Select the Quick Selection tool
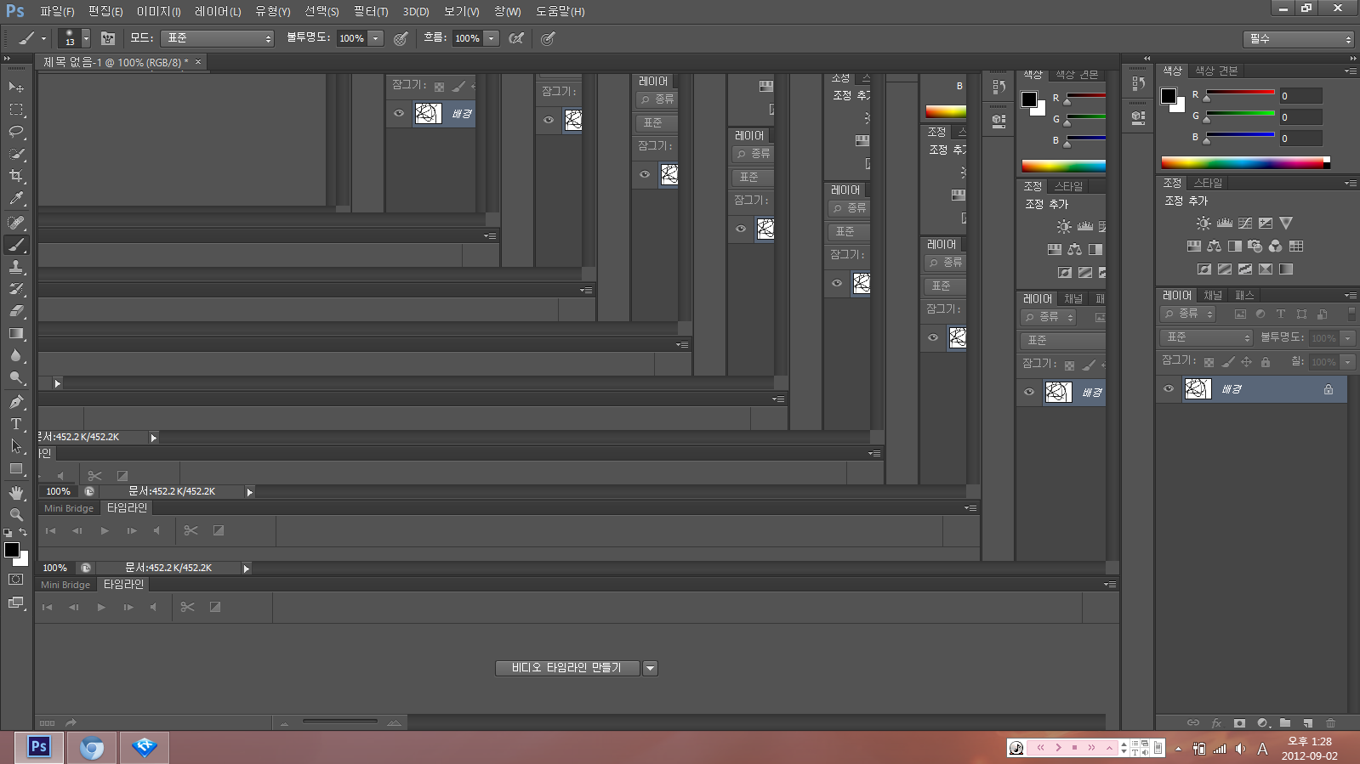The width and height of the screenshot is (1360, 764). point(16,154)
